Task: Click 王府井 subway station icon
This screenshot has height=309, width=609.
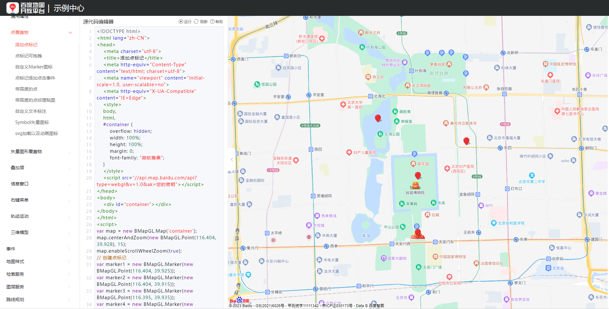Action: tap(479, 233)
